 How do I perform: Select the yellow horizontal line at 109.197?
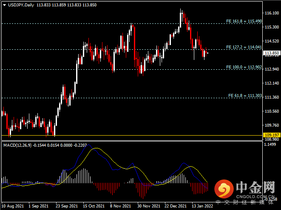click(x=132, y=135)
